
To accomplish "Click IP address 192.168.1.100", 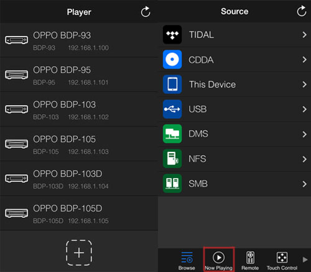I will [88, 48].
